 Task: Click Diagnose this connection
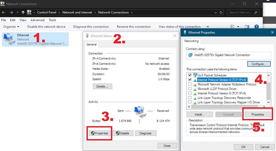coord(91,27)
